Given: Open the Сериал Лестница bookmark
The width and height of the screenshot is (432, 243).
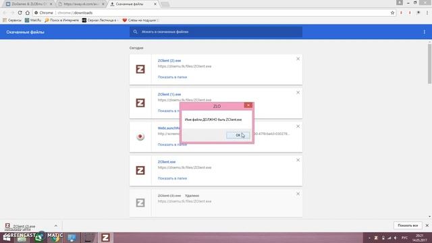Looking at the screenshot, I should (101, 20).
